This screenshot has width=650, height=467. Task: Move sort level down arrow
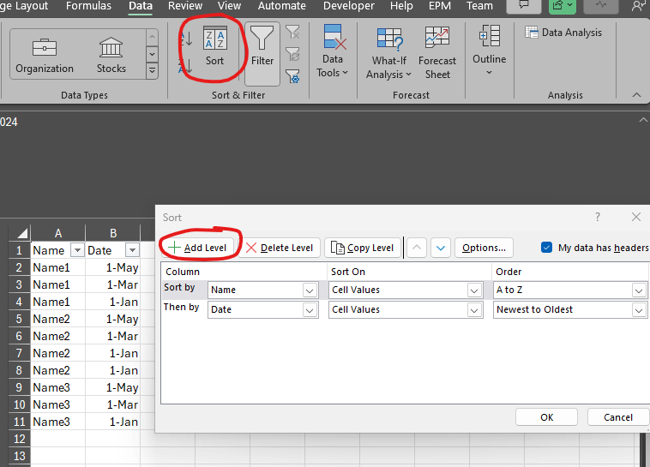click(x=441, y=248)
